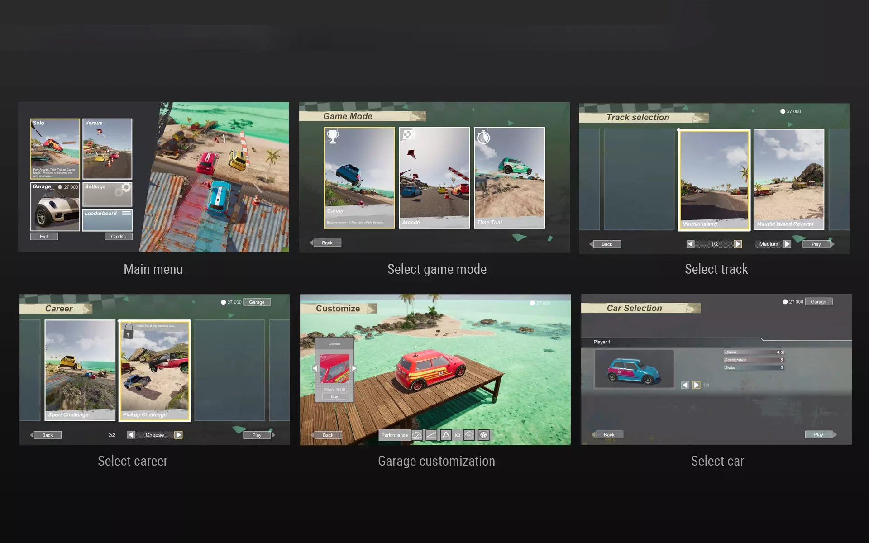Click Choose label on Career screen
The width and height of the screenshot is (869, 543).
point(155,435)
